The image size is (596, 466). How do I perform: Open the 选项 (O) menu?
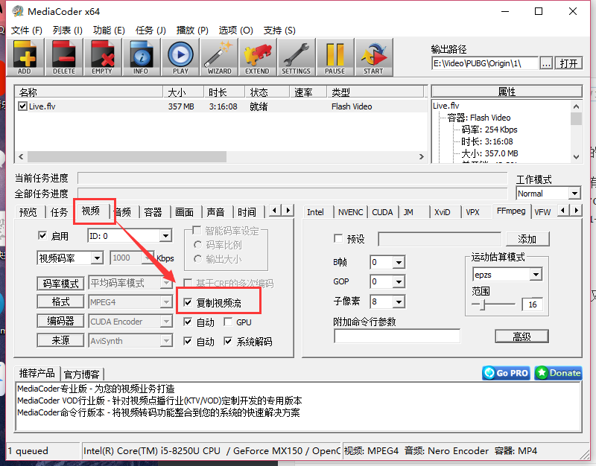click(235, 31)
